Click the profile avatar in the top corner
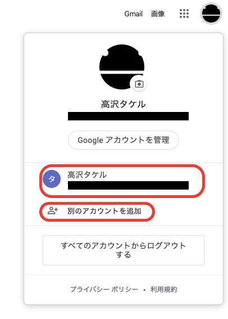Viewport: 228px width, 319px height. [211, 14]
